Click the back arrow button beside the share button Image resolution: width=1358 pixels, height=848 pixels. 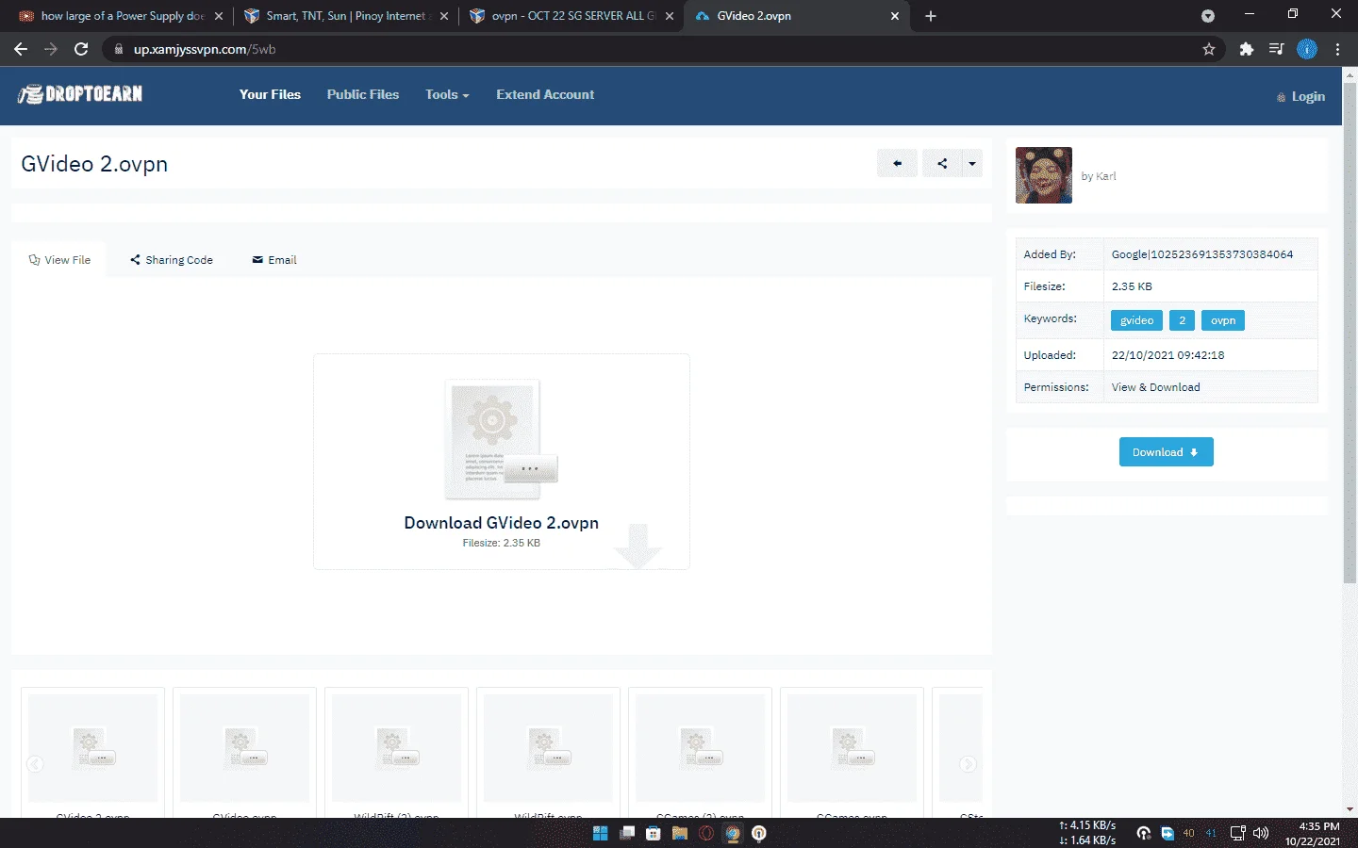point(897,163)
